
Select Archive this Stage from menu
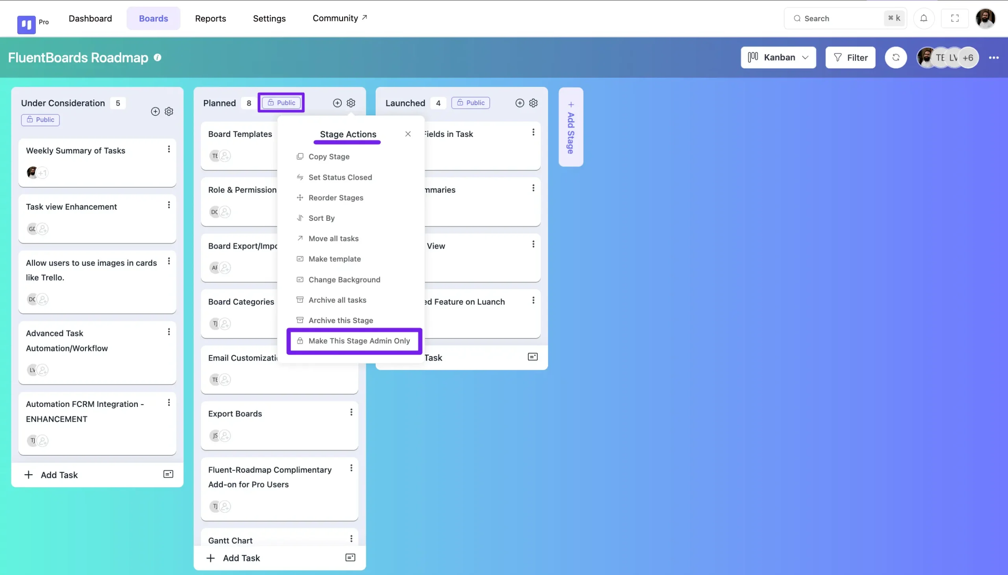tap(341, 320)
